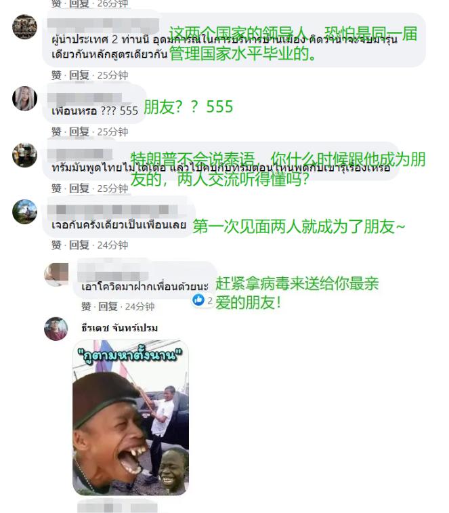The height and width of the screenshot is (513, 449).
Task: Like the เจอกันครั้งเดียวเป็นเพื่อนเลย comment
Action: pyautogui.click(x=56, y=245)
